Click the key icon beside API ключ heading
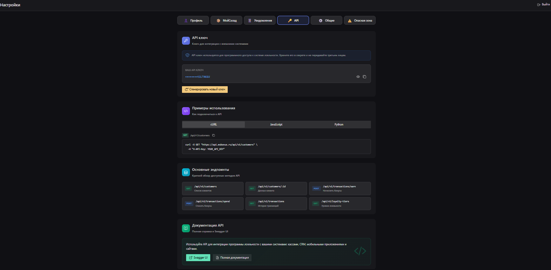Viewport: 551px width, 270px height. click(x=186, y=41)
